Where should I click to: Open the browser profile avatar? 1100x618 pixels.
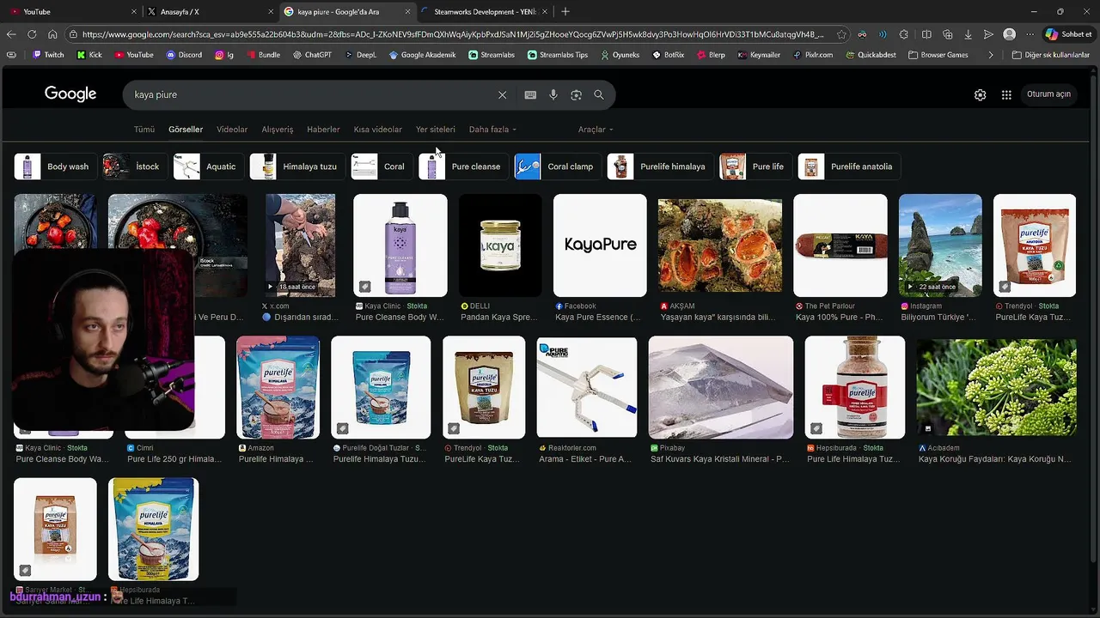tap(1009, 34)
